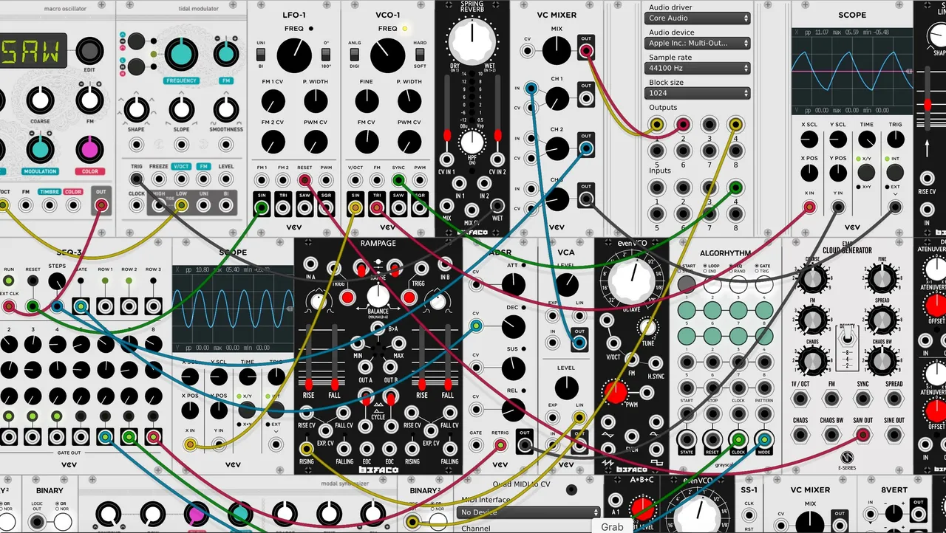The width and height of the screenshot is (946, 533).
Task: Click the Cloud Generator COARSE knob
Action: pos(812,280)
